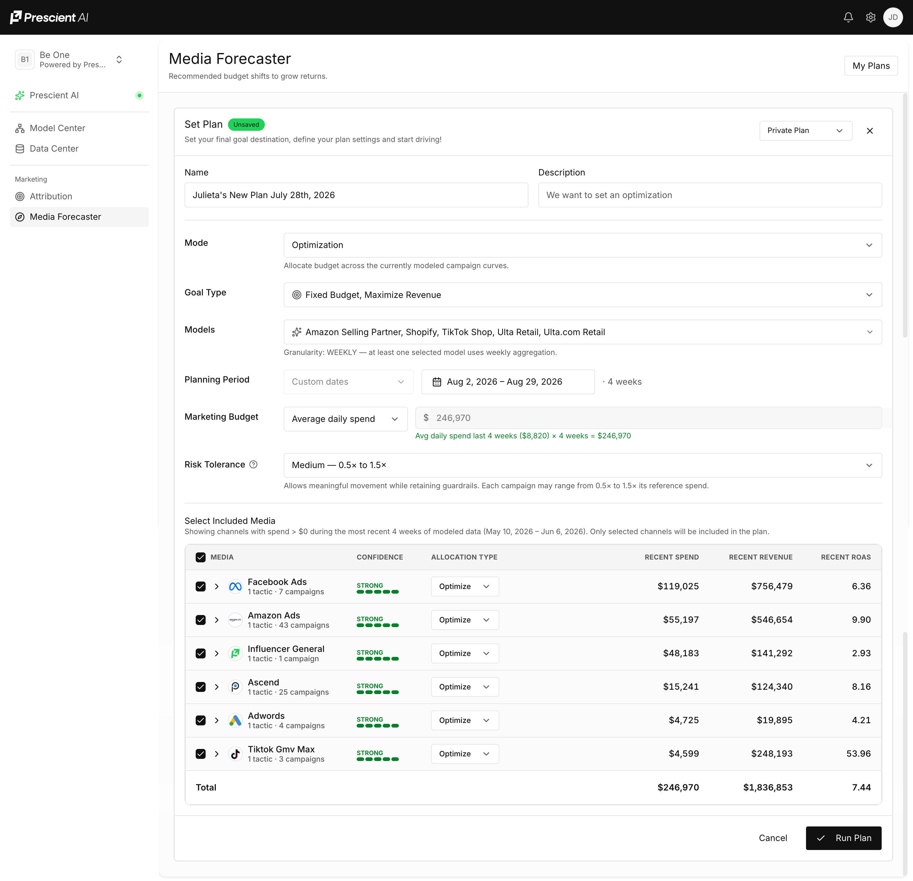Screen dimensions: 913x881
Task: Click the Tiktok Gmv Max confidence strength bar
Action: tap(377, 759)
